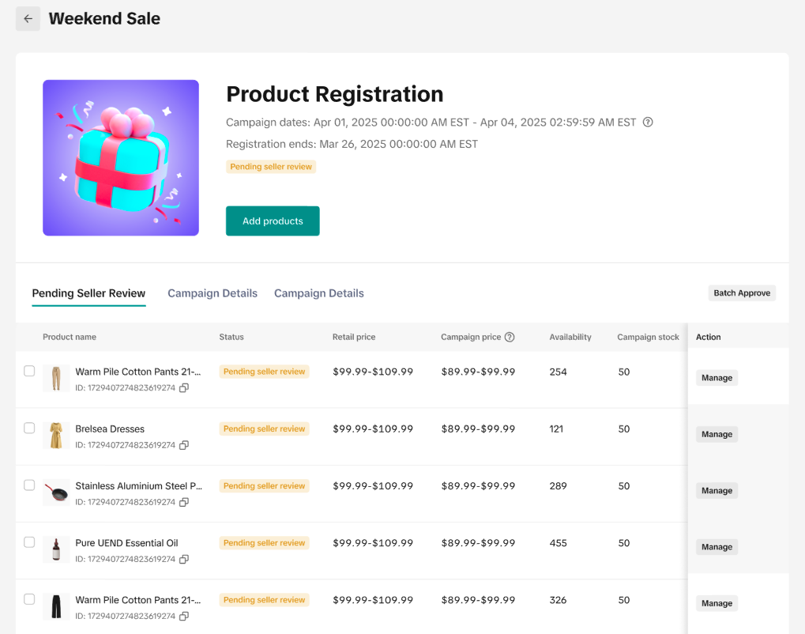Image resolution: width=805 pixels, height=634 pixels.
Task: Select checkbox for the beige cotton pants row
Action: pos(29,371)
